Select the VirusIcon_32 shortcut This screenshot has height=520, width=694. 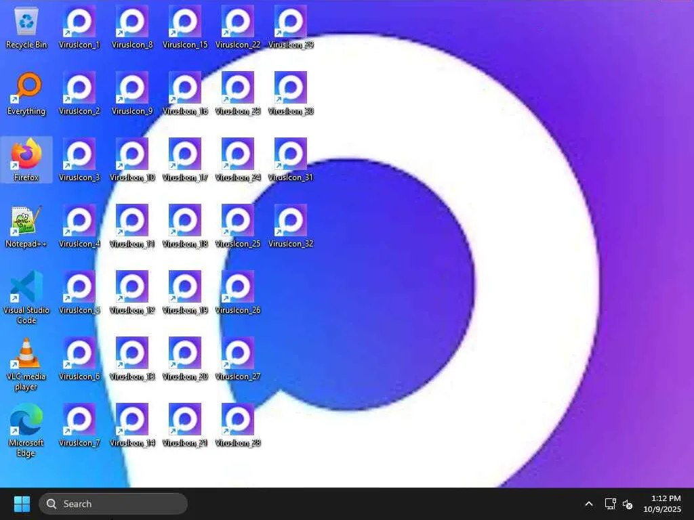click(x=291, y=226)
